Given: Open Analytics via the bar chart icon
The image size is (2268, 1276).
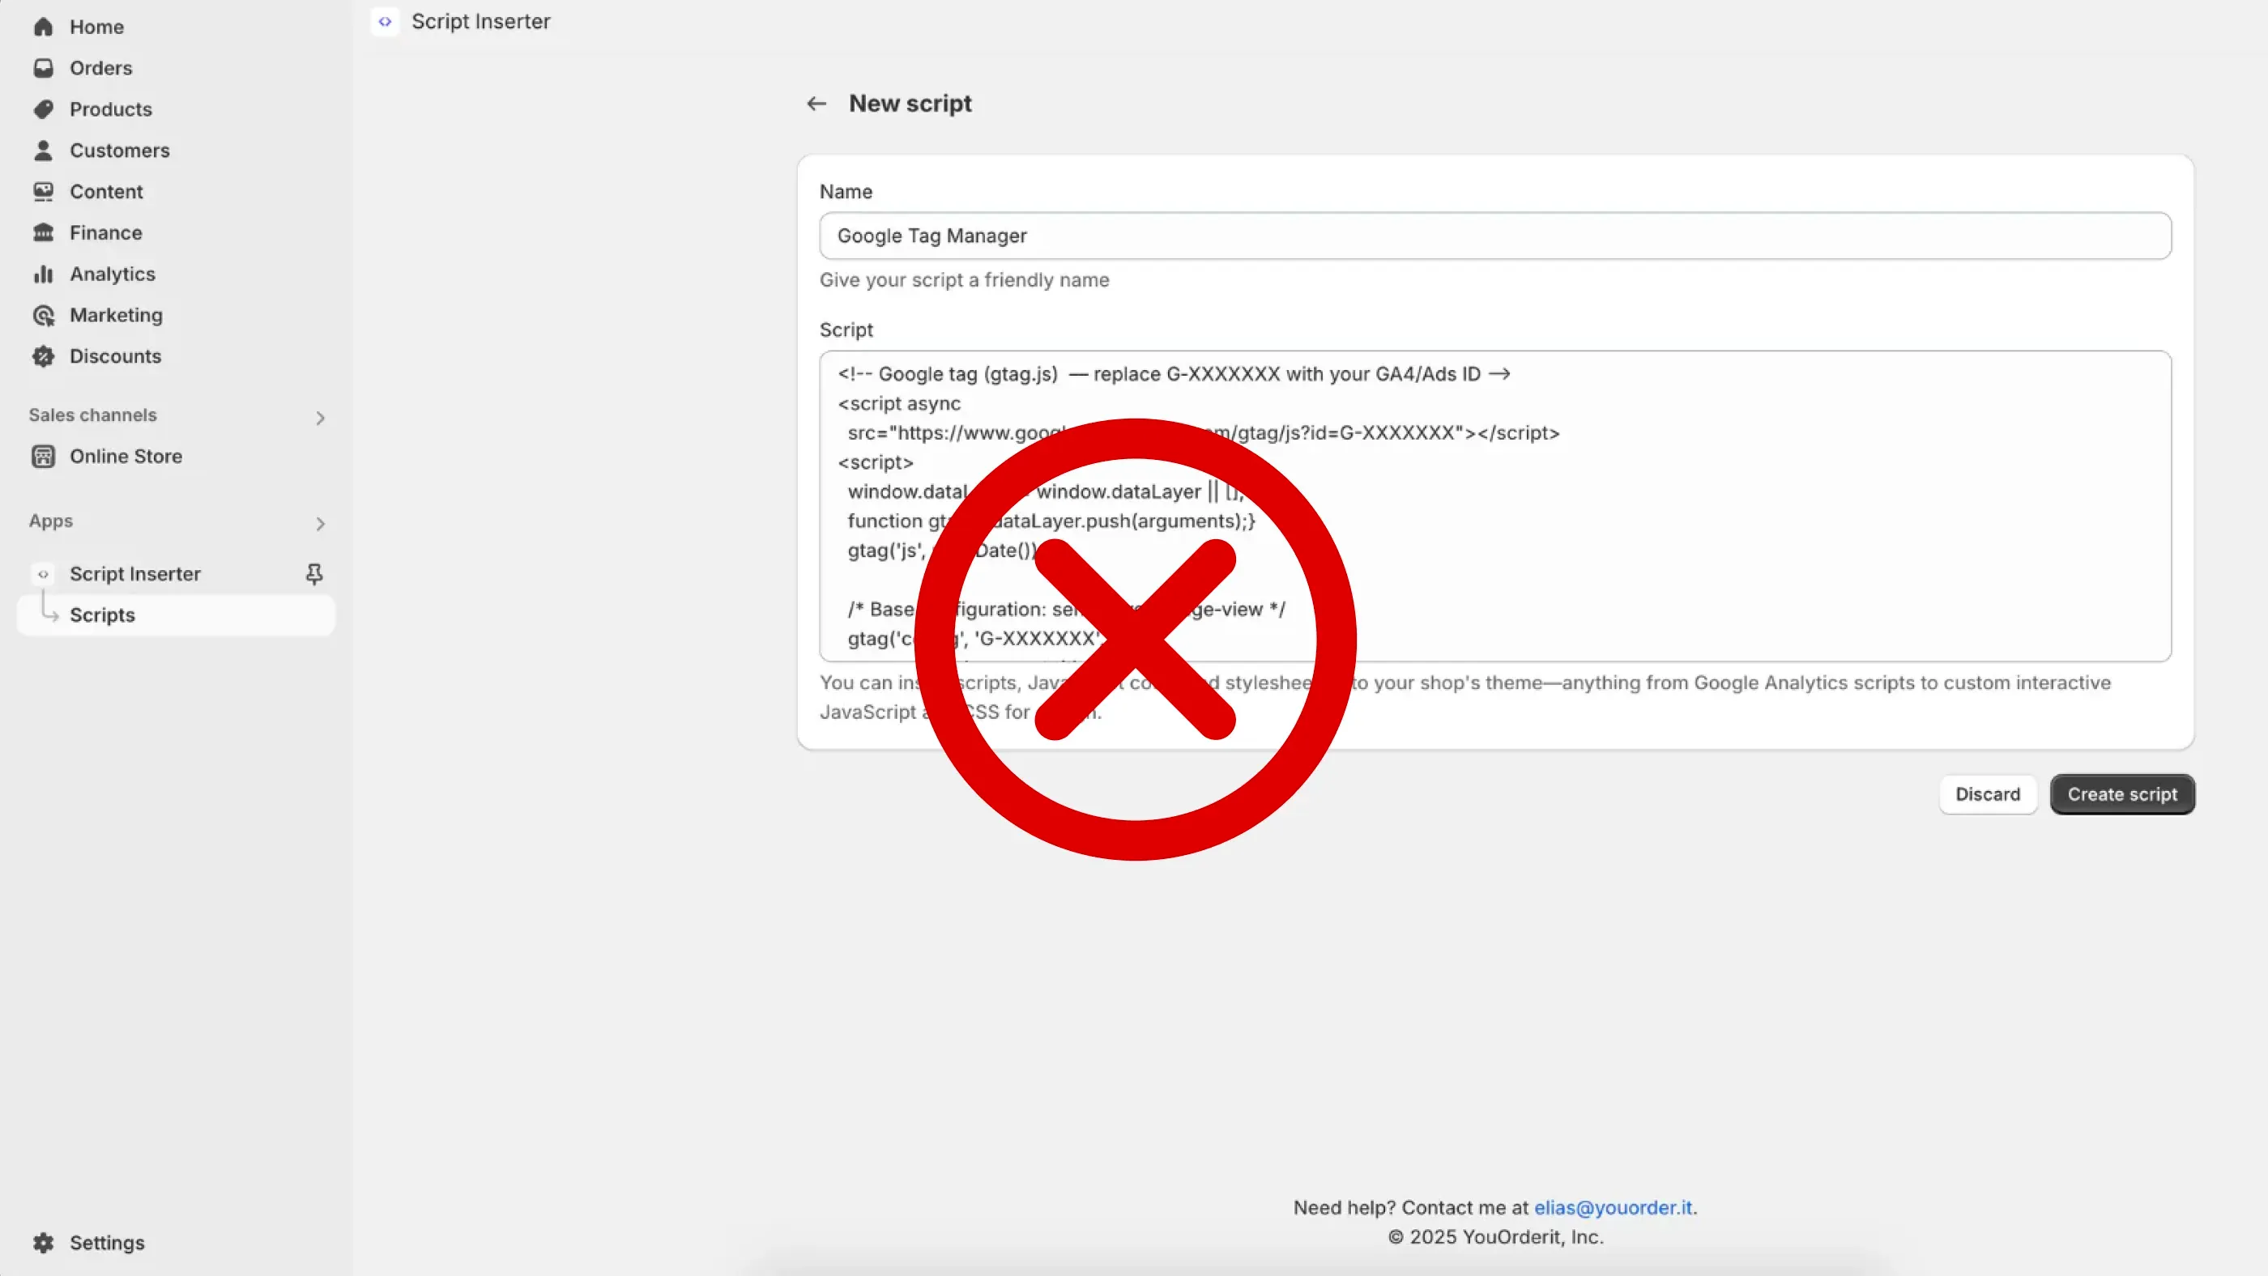Looking at the screenshot, I should (44, 274).
